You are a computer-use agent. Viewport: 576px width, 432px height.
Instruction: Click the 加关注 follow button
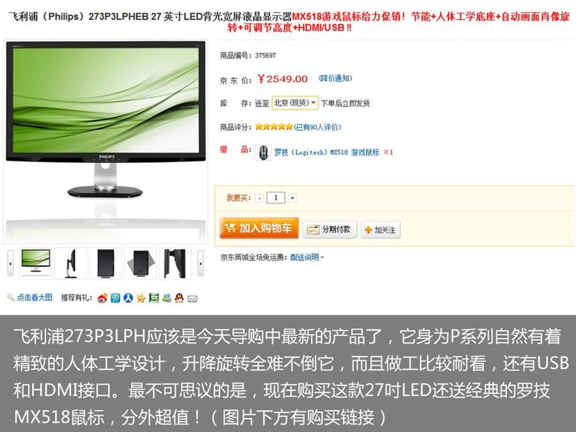point(381,230)
